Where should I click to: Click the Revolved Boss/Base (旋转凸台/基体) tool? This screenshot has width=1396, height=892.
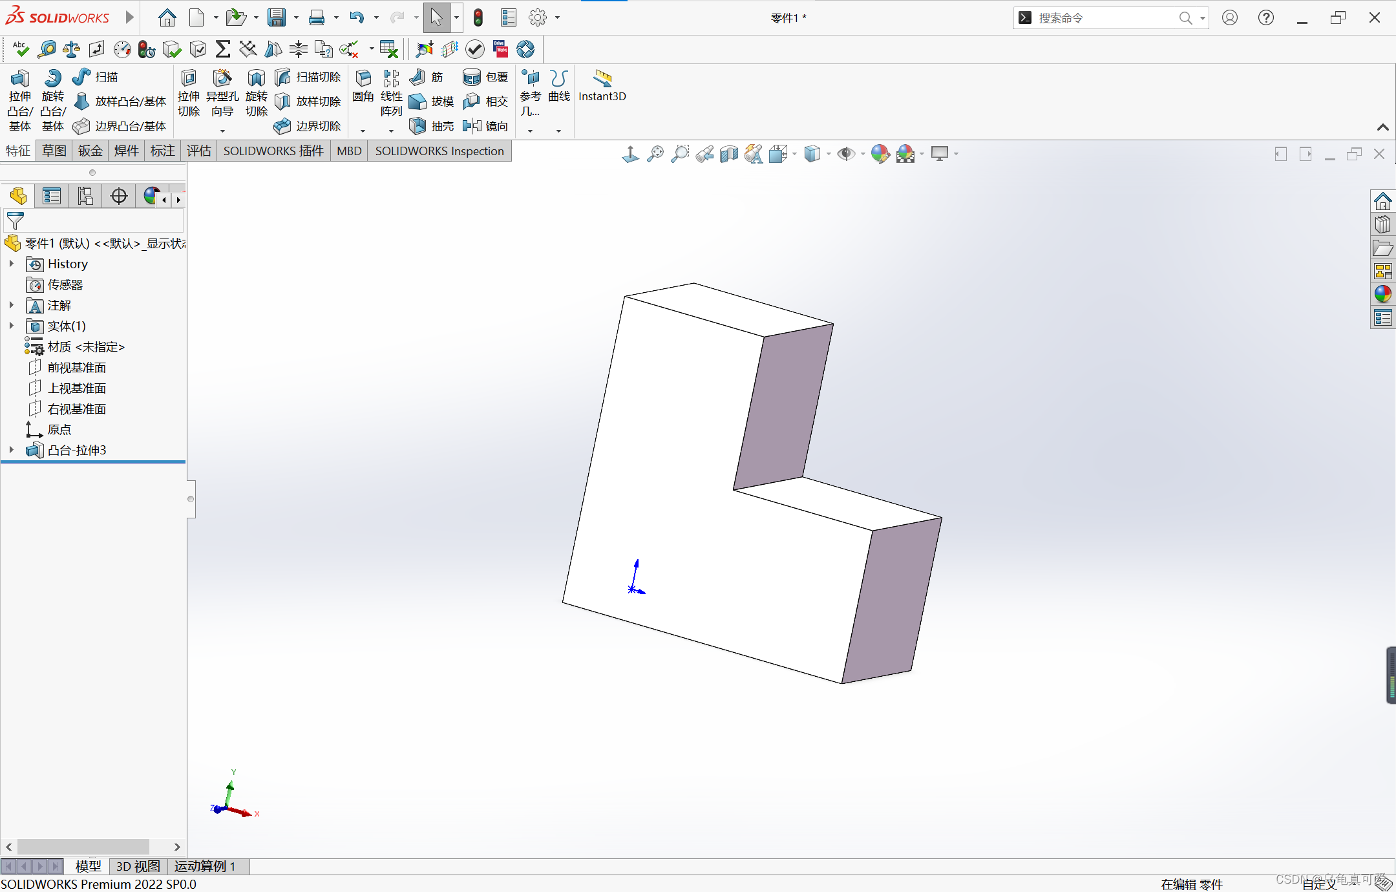53,100
